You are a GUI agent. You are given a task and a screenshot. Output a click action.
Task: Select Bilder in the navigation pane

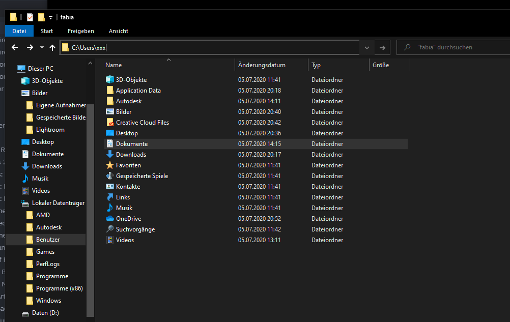(40, 93)
